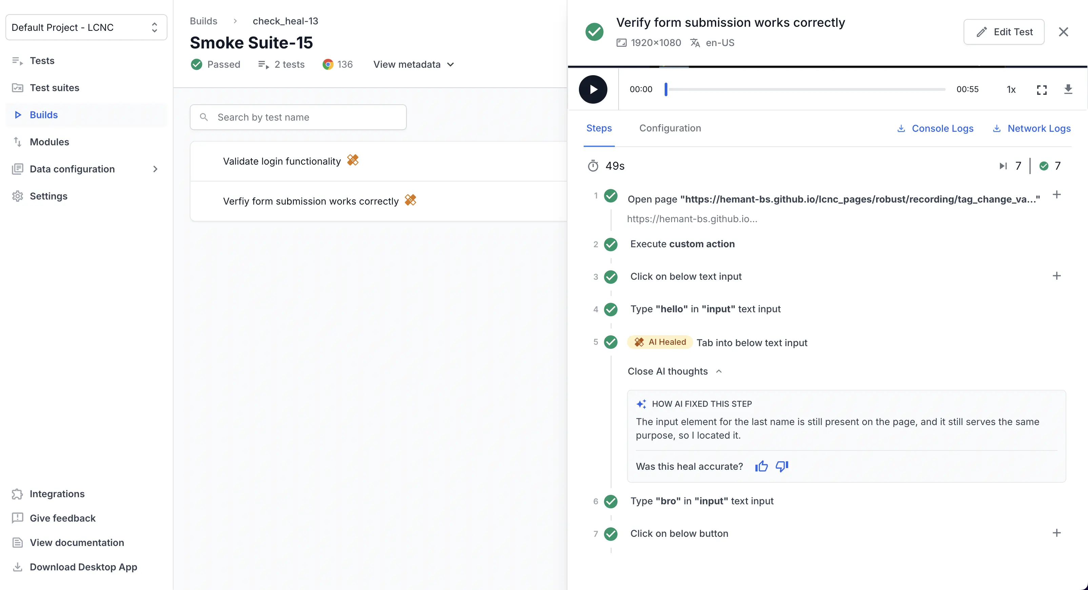This screenshot has height=590, width=1088.
Task: Click the 1920×1080 resolution icon
Action: pos(621,43)
